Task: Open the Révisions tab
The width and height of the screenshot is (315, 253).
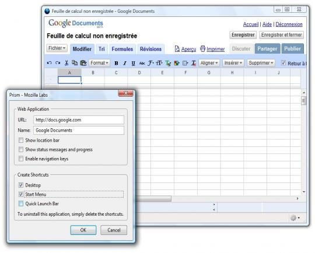Action: click(x=150, y=49)
